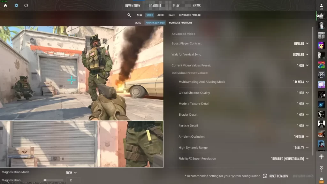The image size is (327, 184).
Task: Open the INVENTORY tab
Action: point(133,6)
